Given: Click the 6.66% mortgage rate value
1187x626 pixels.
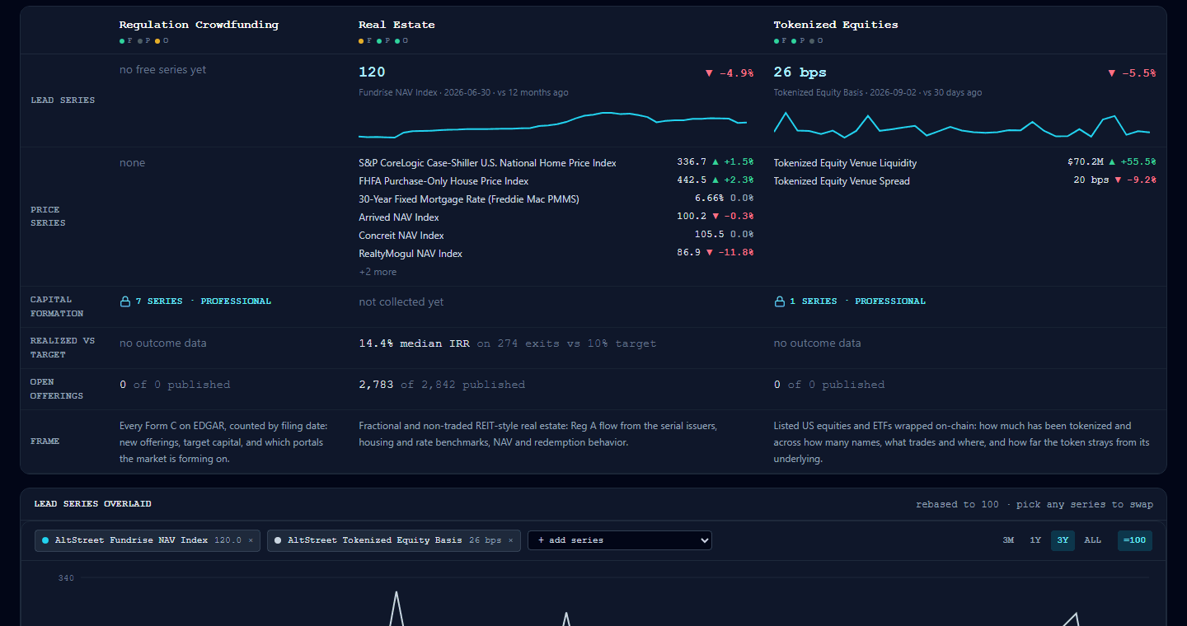Looking at the screenshot, I should click(x=710, y=199).
